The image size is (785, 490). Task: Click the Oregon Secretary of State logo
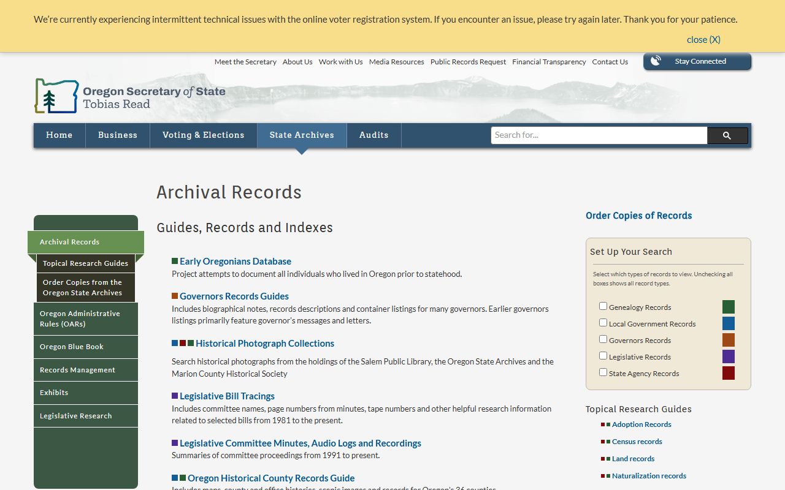pyautogui.click(x=130, y=96)
